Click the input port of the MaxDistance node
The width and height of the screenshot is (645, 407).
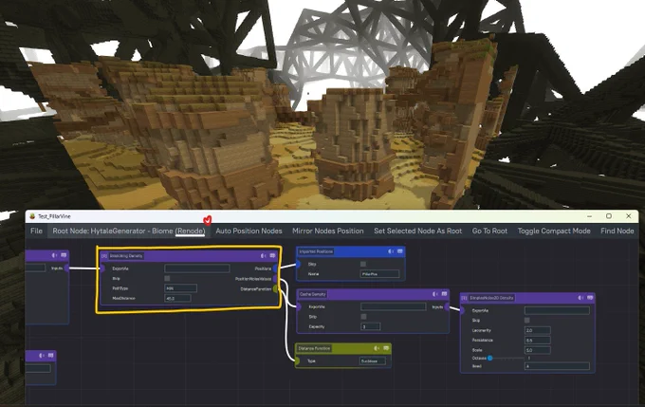102,268
